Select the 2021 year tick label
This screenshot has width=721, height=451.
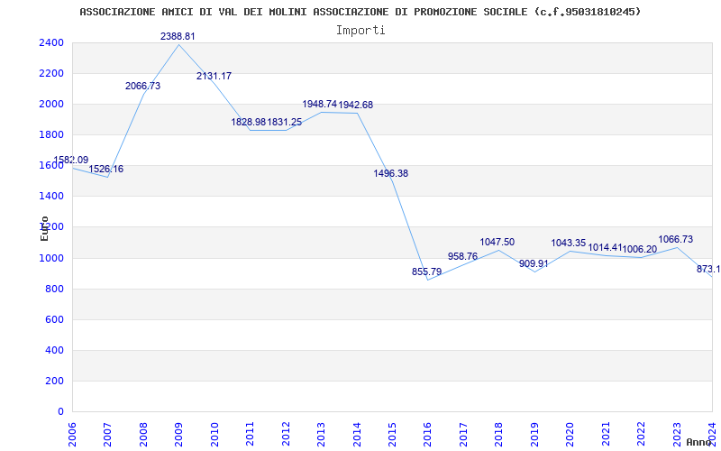(606, 434)
